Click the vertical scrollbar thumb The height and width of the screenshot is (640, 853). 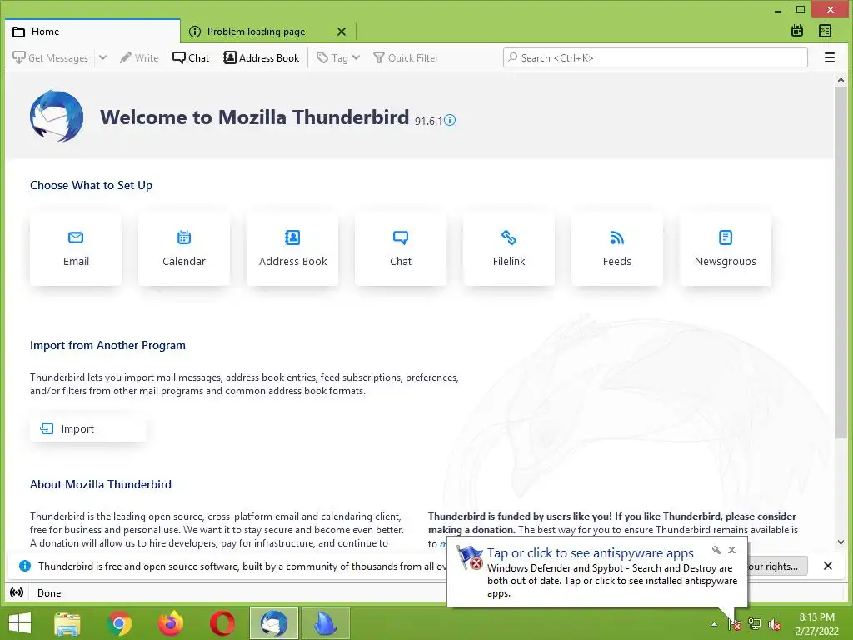tap(841, 262)
